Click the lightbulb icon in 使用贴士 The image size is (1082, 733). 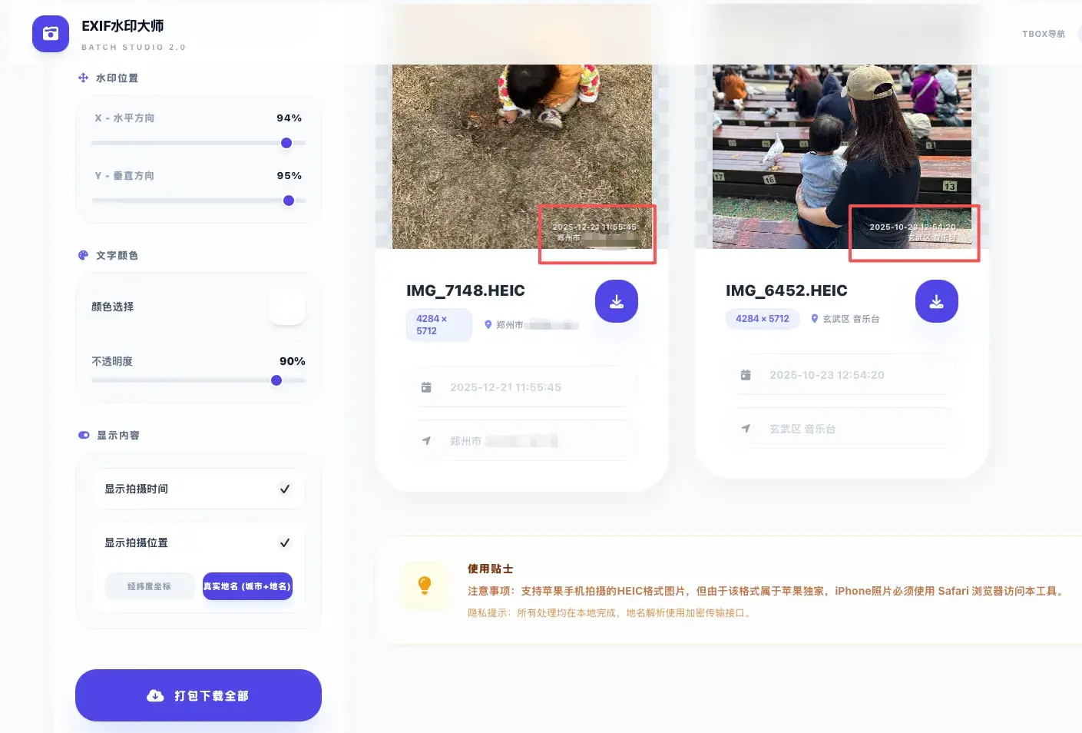coord(424,585)
